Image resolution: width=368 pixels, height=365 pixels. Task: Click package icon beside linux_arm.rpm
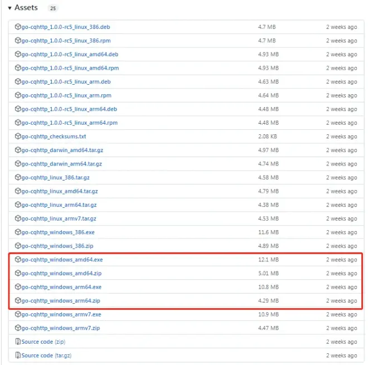coord(18,95)
